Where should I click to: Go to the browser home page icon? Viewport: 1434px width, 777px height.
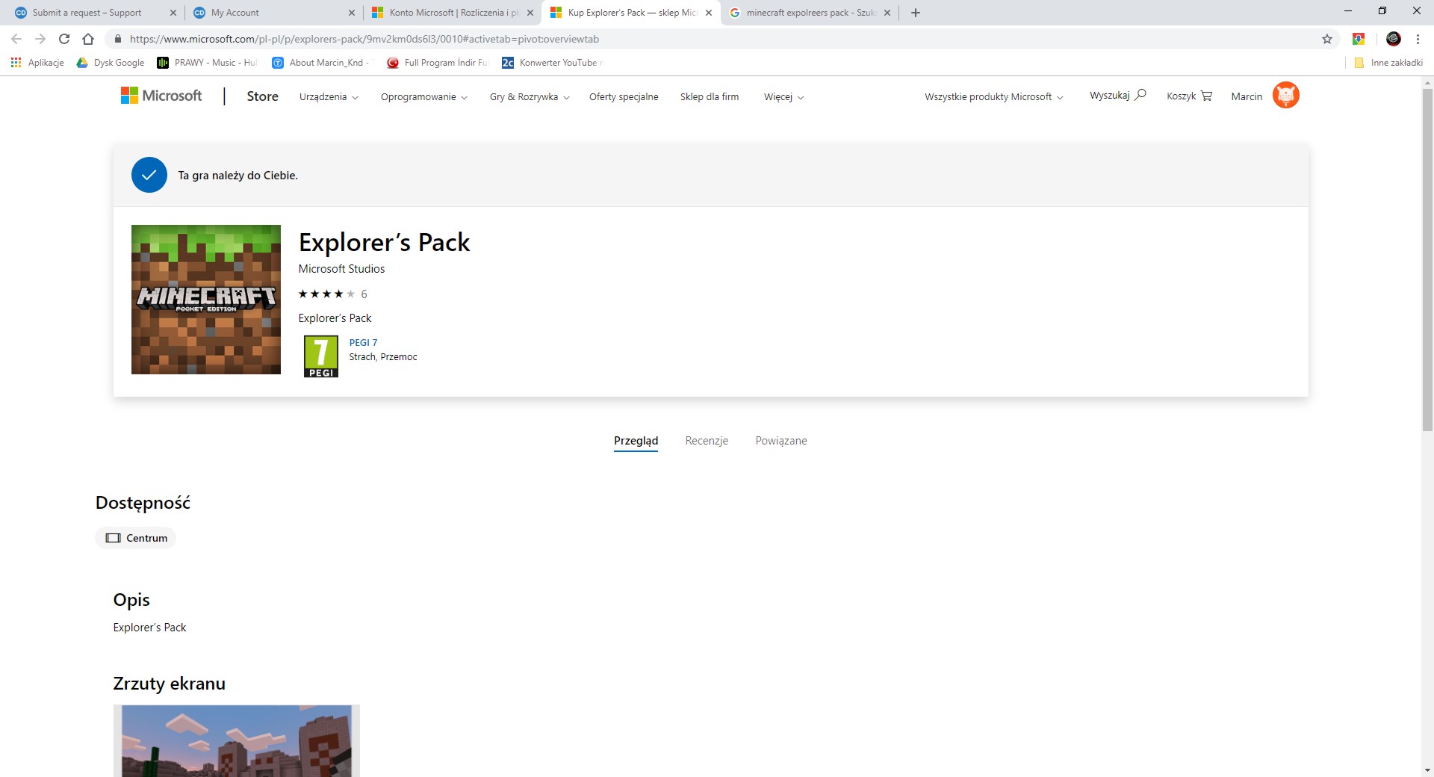[x=88, y=39]
